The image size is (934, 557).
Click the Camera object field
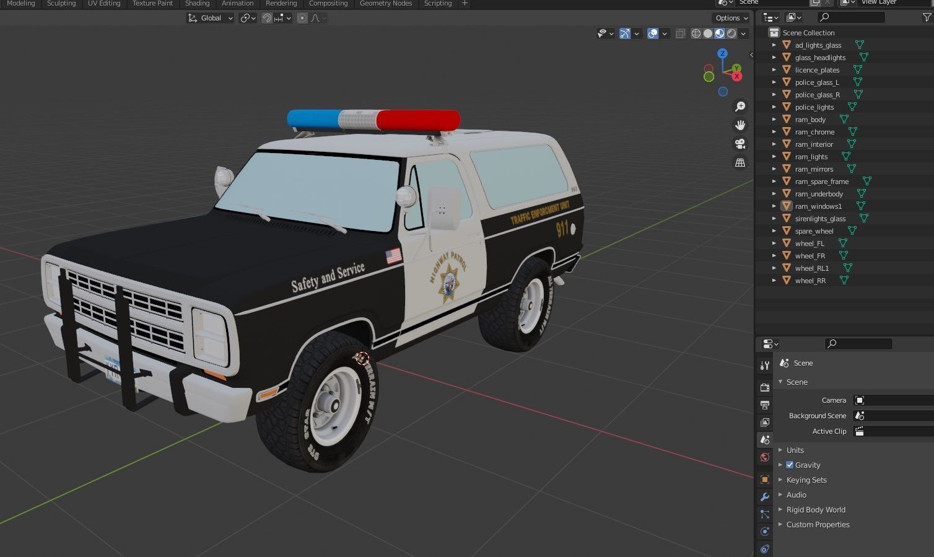893,400
